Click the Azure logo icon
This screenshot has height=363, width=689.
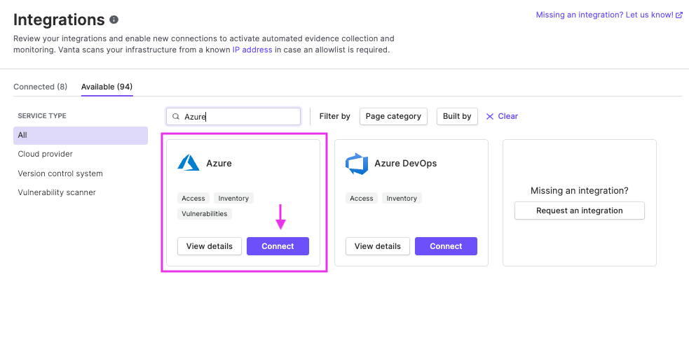[x=189, y=163]
